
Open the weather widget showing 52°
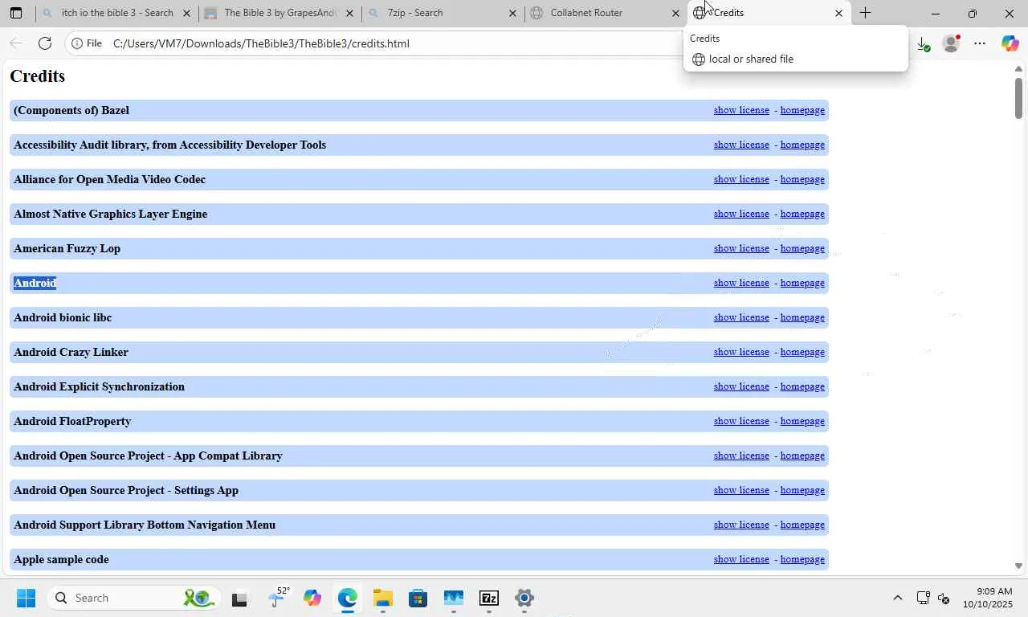(x=277, y=598)
